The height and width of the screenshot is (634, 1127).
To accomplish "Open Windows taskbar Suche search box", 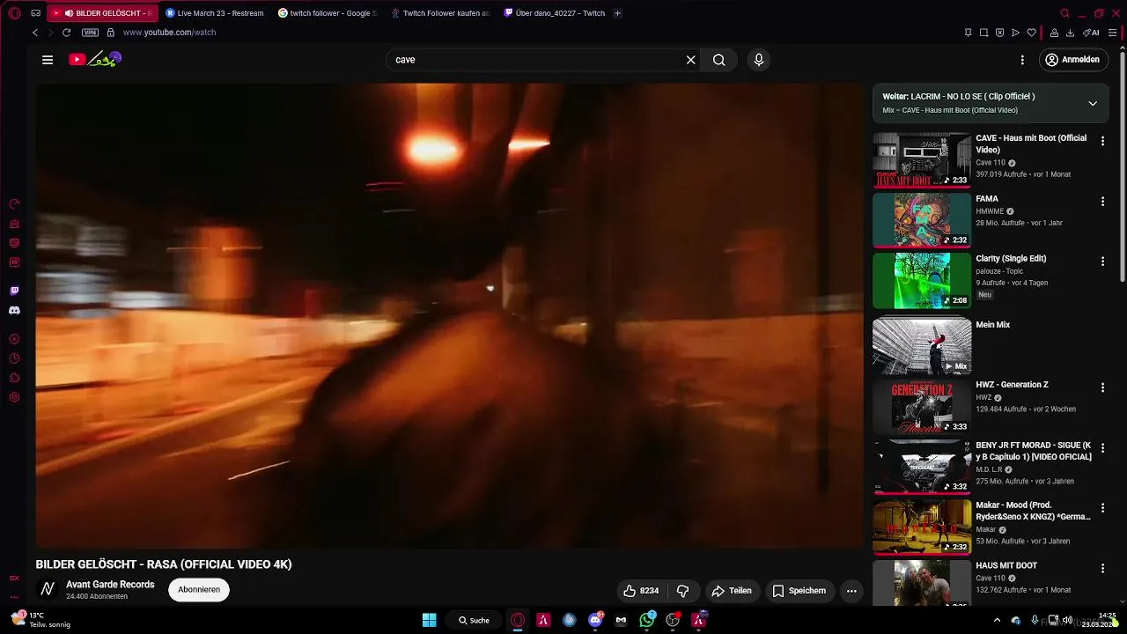I will coord(474,620).
